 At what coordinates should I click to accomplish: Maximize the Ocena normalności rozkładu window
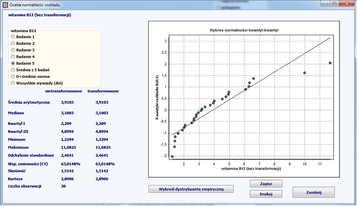[x=334, y=3]
